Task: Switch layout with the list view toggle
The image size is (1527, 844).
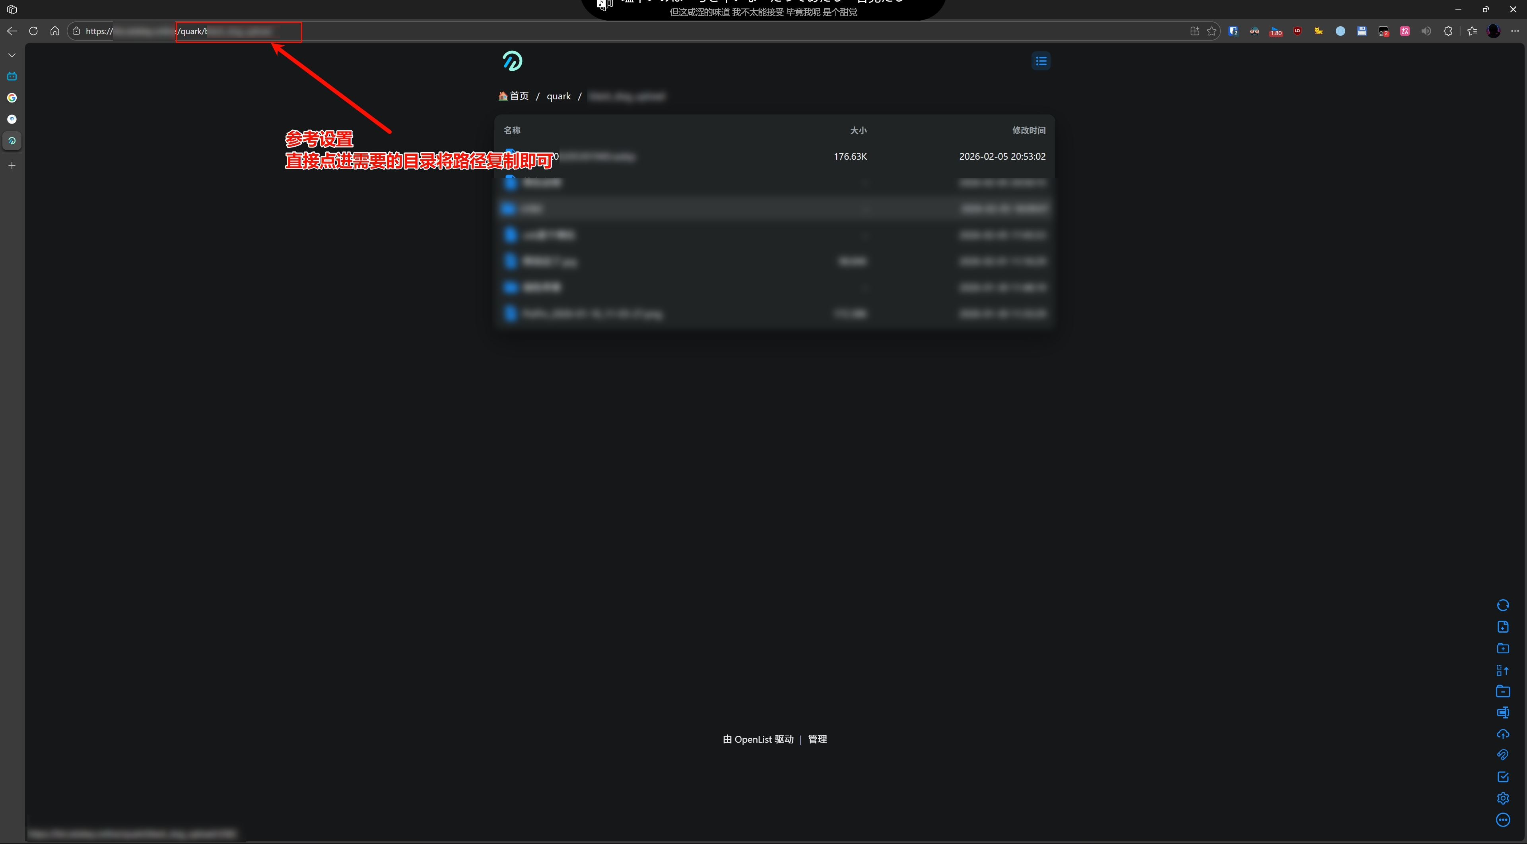Action: click(x=1041, y=61)
